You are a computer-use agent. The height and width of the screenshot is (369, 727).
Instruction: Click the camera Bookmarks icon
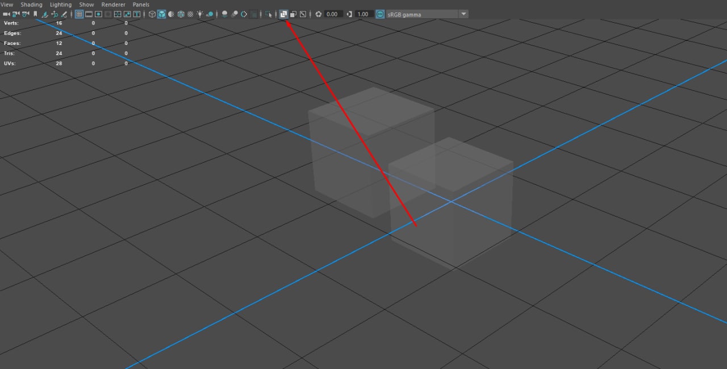click(35, 14)
